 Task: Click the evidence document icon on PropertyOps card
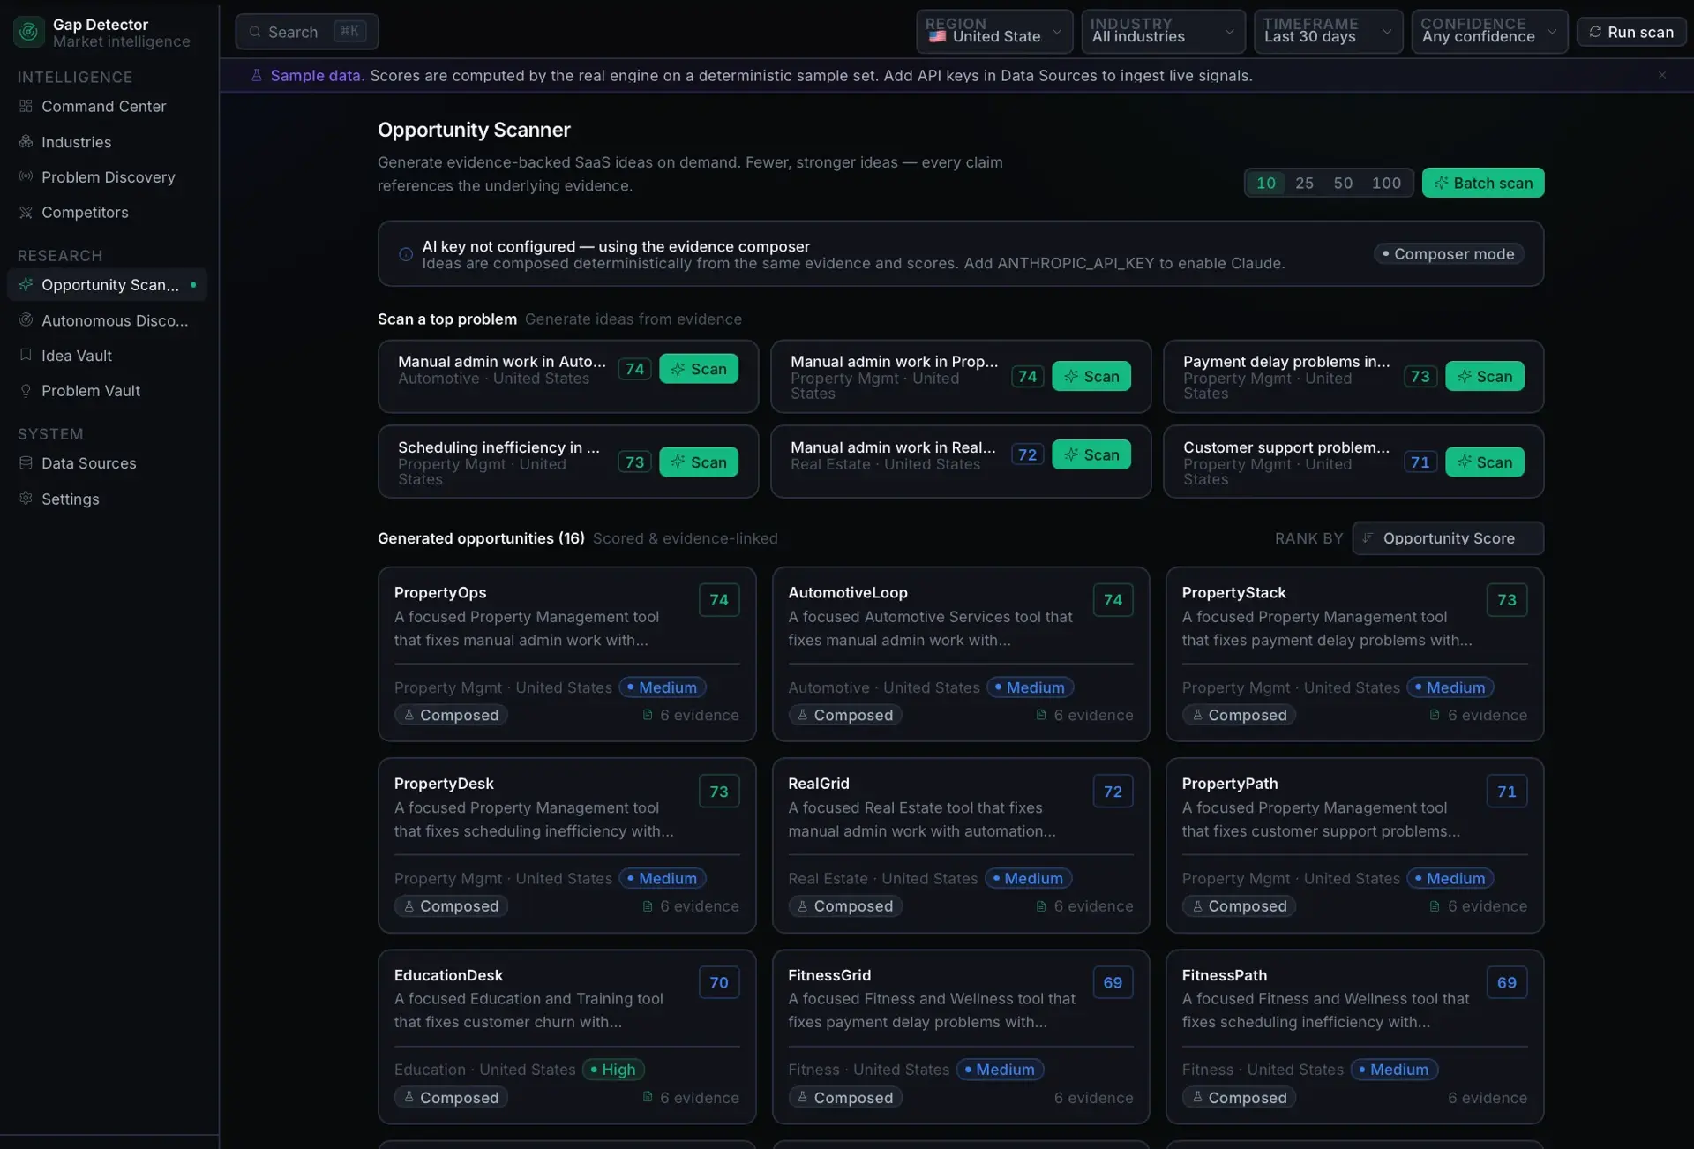(x=648, y=715)
